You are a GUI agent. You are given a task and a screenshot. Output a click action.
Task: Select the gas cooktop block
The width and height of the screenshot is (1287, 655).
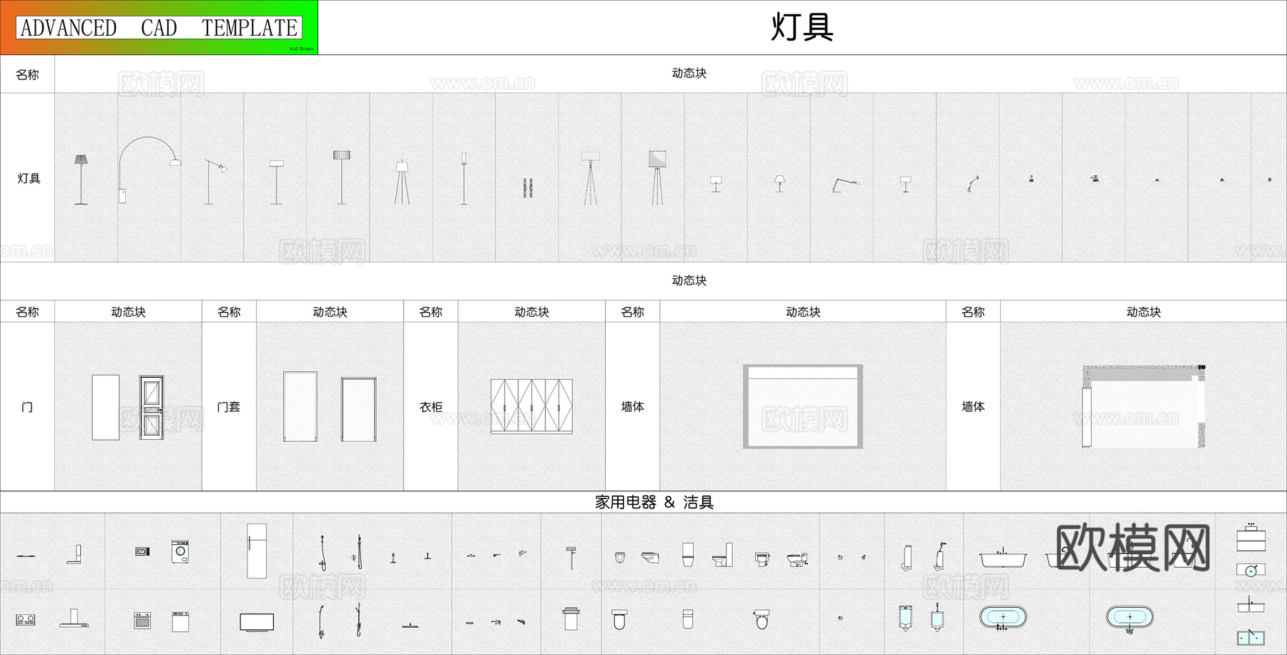(x=25, y=621)
